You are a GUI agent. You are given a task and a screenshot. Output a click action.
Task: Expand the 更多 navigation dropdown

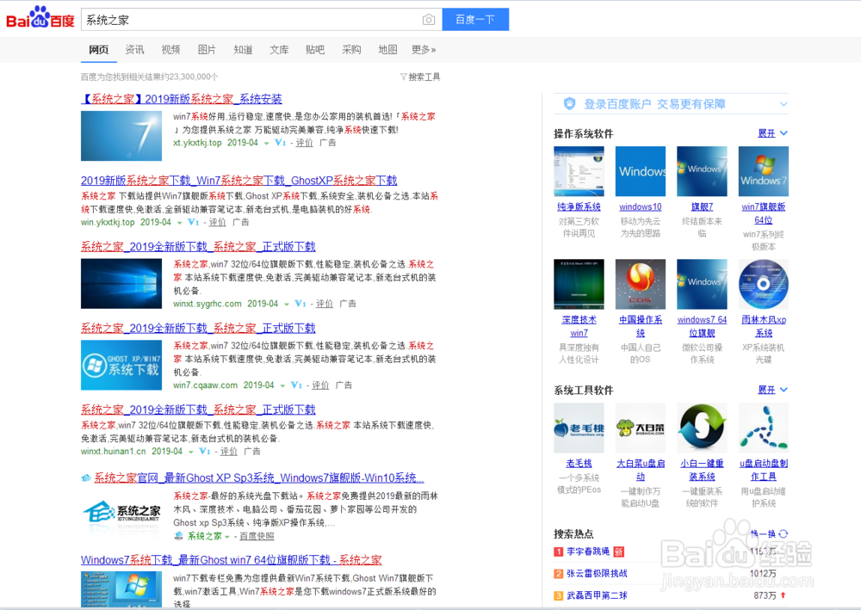pos(419,49)
